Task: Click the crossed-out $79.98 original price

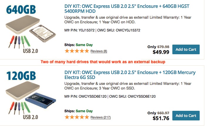Action: 163,47
